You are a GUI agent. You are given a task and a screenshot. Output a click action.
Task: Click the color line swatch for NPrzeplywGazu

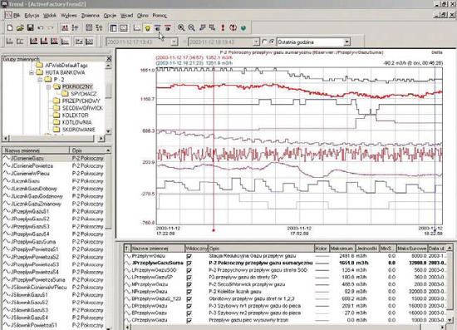(x=322, y=292)
